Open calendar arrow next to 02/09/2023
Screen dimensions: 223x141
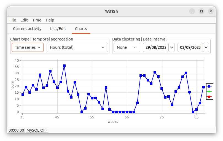click(x=206, y=47)
